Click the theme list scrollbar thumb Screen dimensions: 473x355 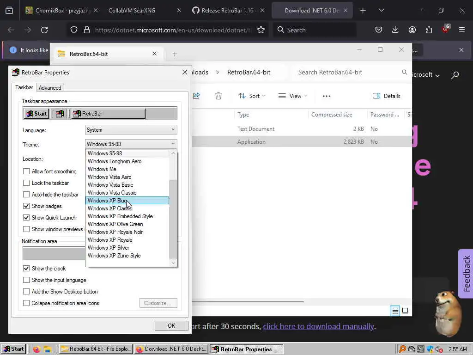[x=173, y=219]
